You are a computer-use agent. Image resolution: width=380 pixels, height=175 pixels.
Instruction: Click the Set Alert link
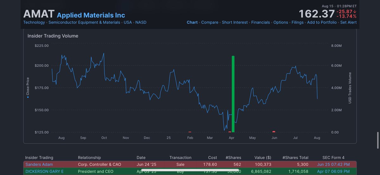pos(348,22)
